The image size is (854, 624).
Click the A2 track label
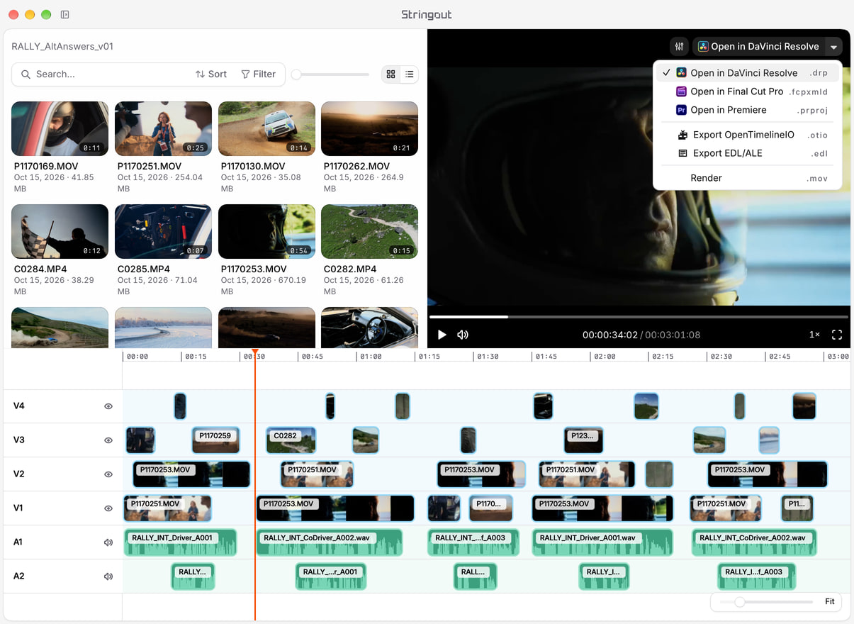click(x=19, y=576)
